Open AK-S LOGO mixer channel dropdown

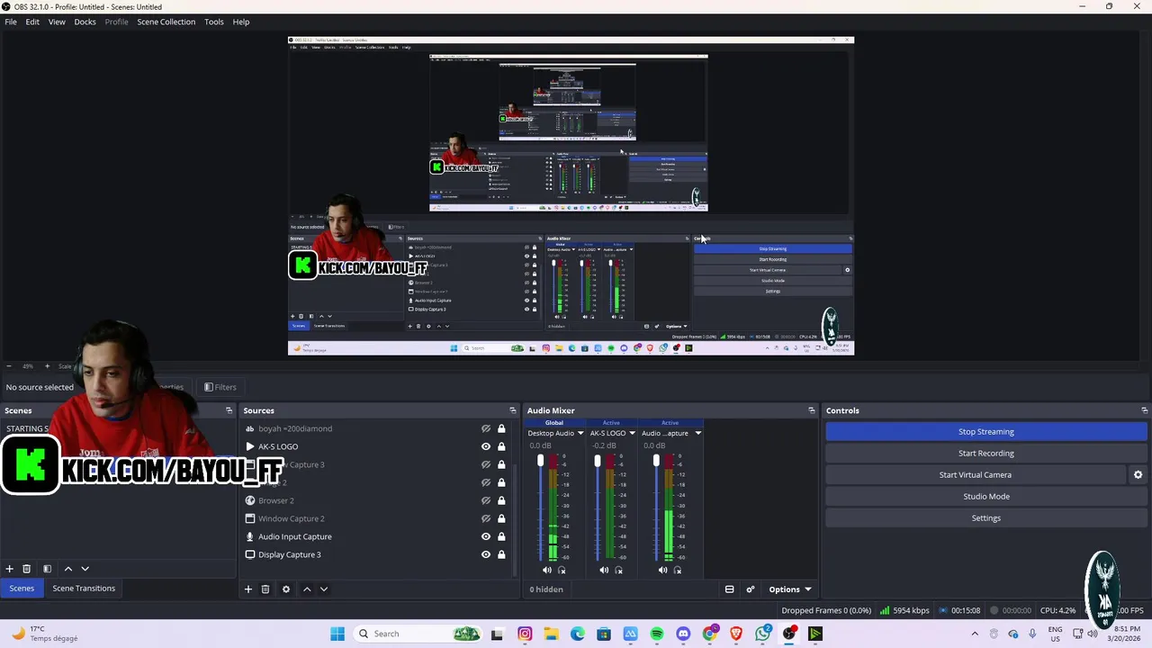pos(632,433)
